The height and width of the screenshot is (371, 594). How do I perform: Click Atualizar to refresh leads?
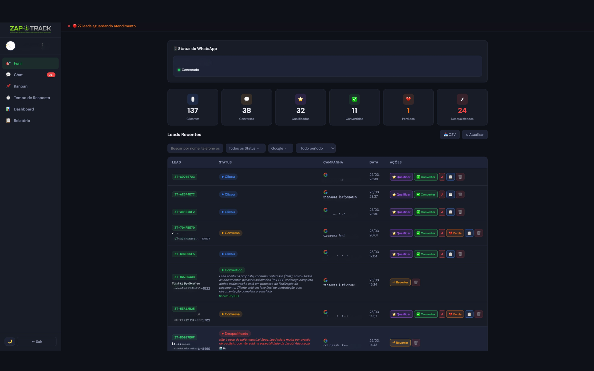click(474, 135)
